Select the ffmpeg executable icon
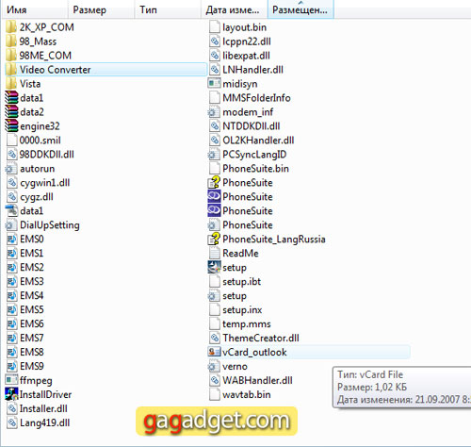 (11, 380)
